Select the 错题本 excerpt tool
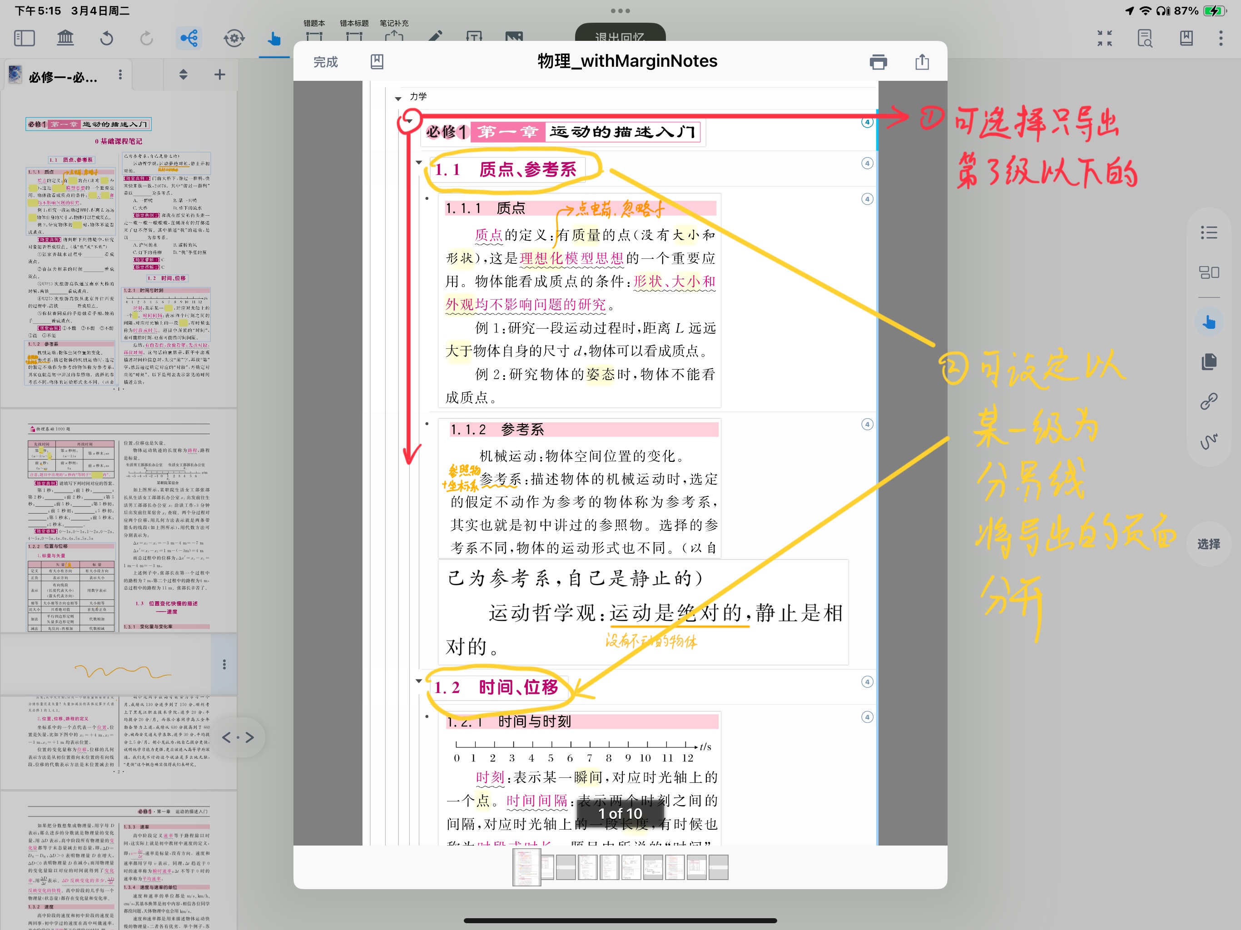 (314, 31)
